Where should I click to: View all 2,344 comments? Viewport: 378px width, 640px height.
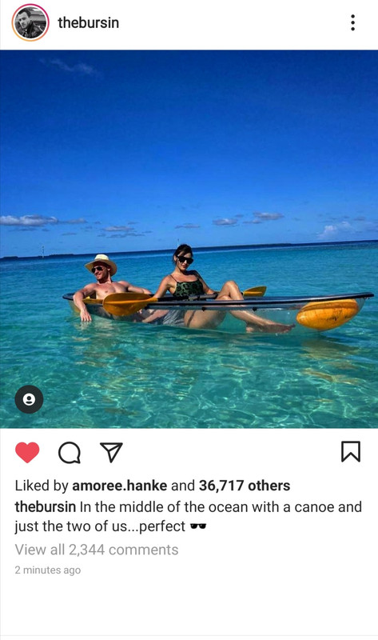point(97,550)
